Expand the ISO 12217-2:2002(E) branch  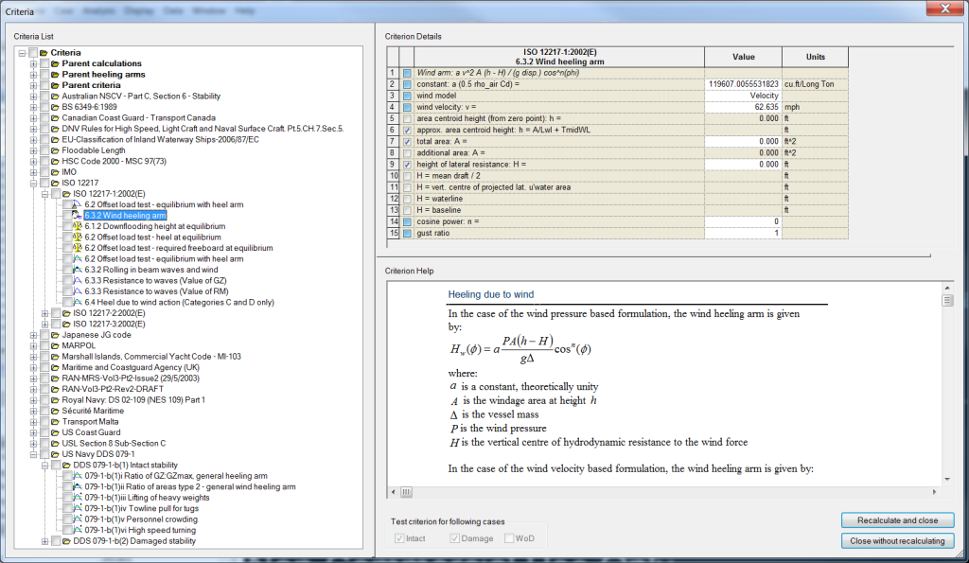(44, 313)
